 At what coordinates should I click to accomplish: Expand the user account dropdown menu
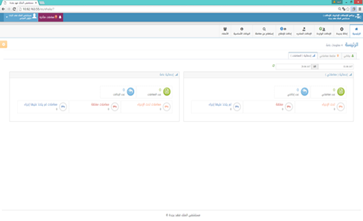(x=20, y=17)
